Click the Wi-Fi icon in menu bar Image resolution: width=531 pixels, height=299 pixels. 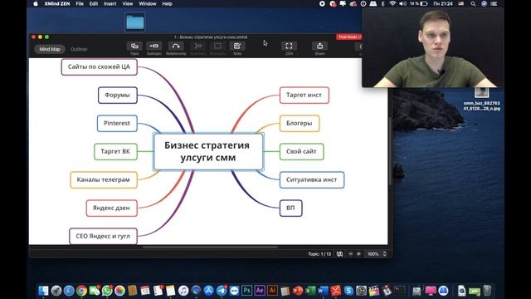(392, 3)
